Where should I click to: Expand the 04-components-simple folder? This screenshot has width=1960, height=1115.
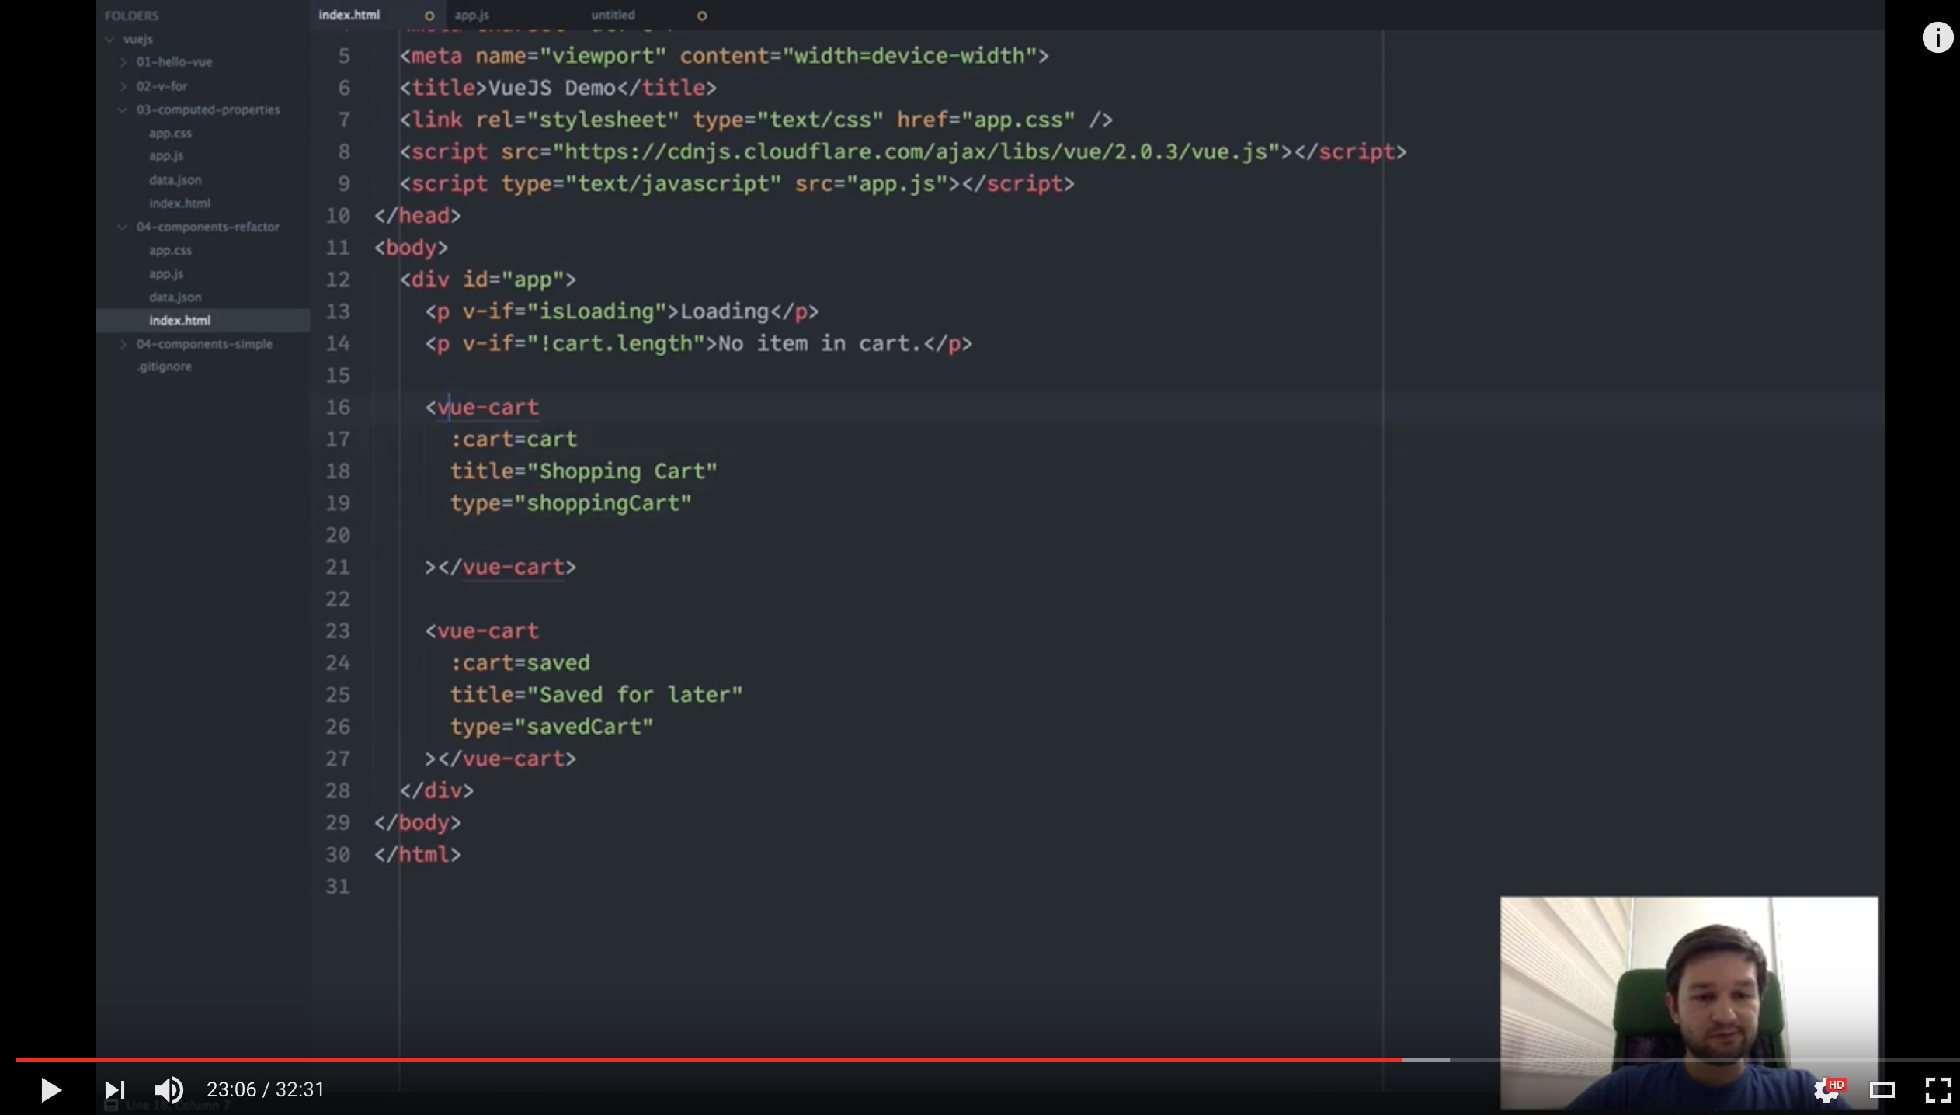pyautogui.click(x=123, y=344)
